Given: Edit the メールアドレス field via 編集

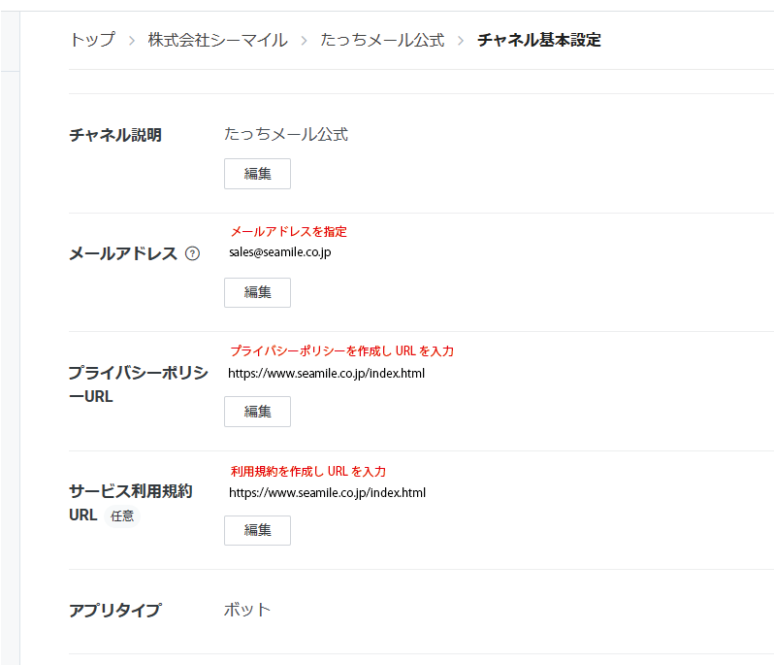Looking at the screenshot, I should [x=257, y=292].
